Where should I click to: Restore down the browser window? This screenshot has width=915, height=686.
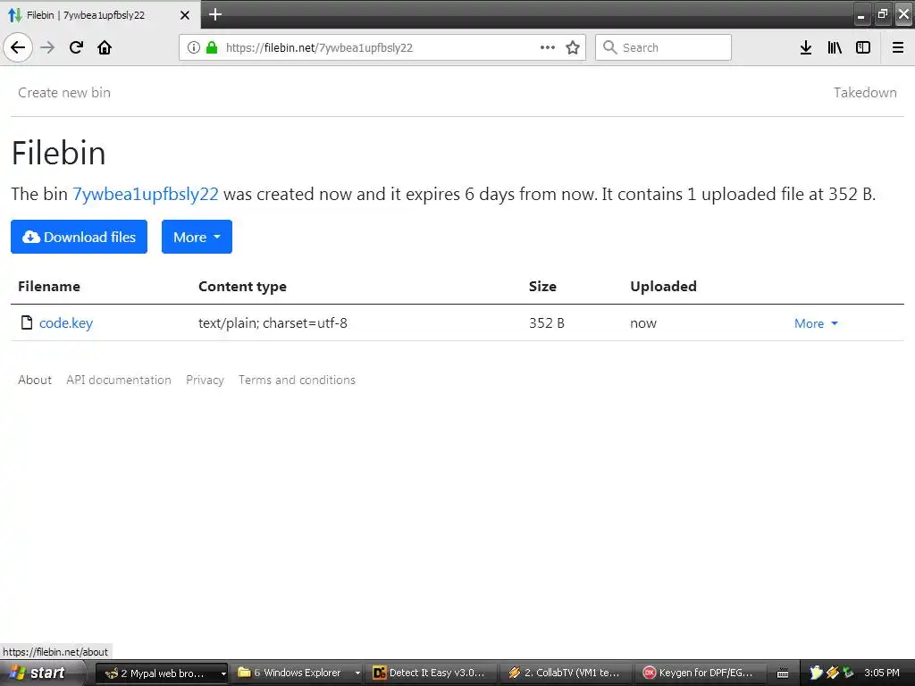(x=882, y=14)
